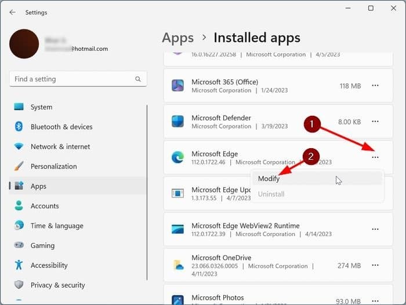Go to Time & language settings

coord(57,226)
